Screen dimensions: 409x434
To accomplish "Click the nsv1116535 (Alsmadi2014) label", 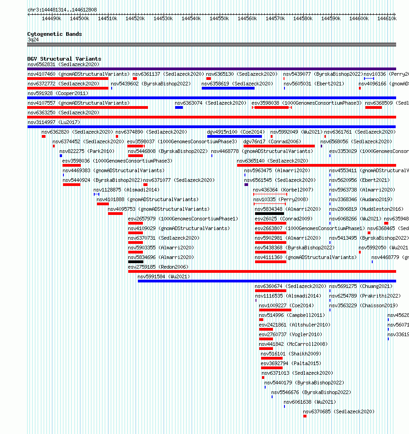I will 288,296.
